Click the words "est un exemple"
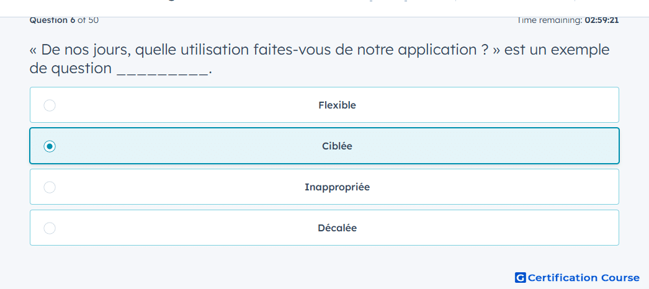This screenshot has width=649, height=289. click(557, 50)
